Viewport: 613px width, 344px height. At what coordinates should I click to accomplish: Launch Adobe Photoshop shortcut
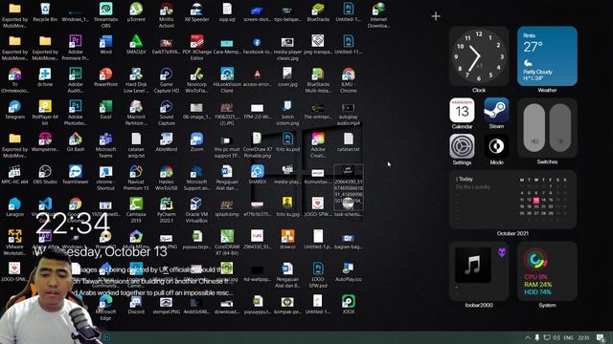pyautogui.click(x=75, y=113)
